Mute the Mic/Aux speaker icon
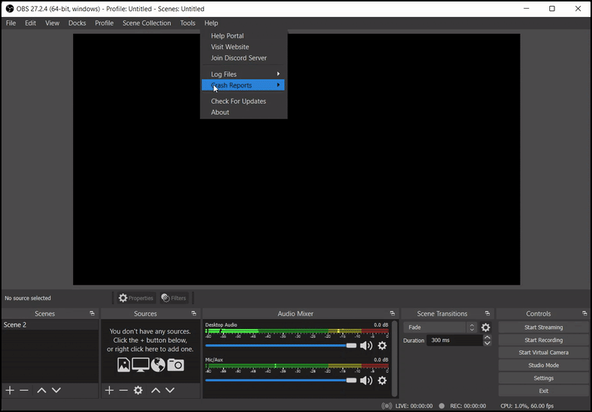Viewport: 592px width, 412px height. click(x=366, y=380)
